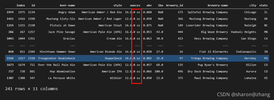Select the Troegenator Doublebock cell
Image resolution: width=274 pixels, height=100 pixels.
coord(56,58)
